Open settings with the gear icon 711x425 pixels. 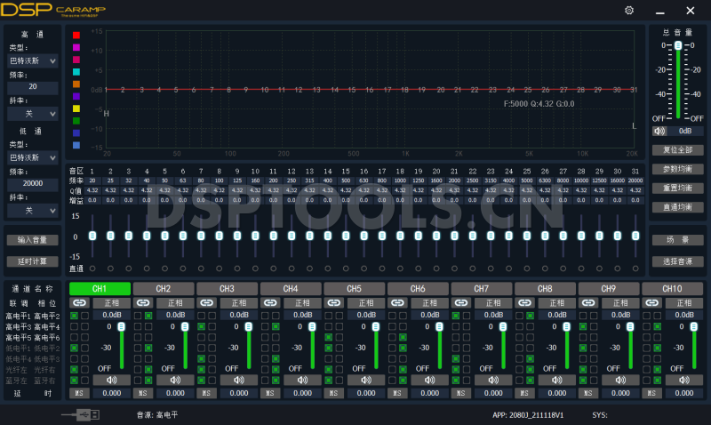pyautogui.click(x=629, y=11)
